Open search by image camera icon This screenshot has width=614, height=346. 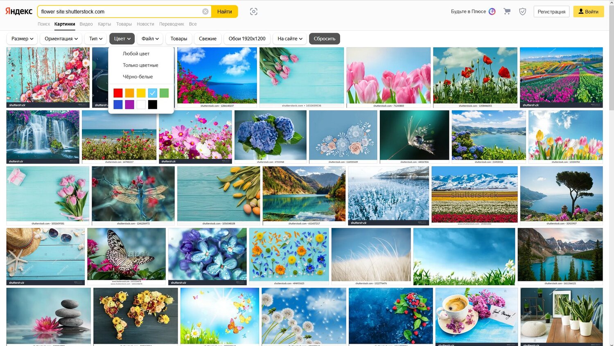click(254, 11)
